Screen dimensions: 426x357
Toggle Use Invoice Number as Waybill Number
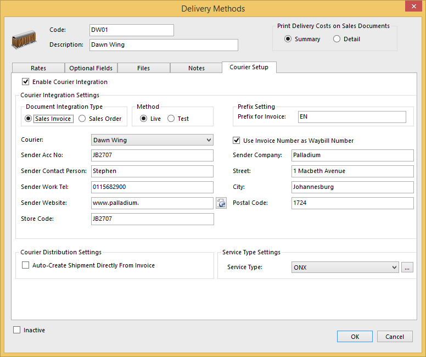(x=237, y=140)
